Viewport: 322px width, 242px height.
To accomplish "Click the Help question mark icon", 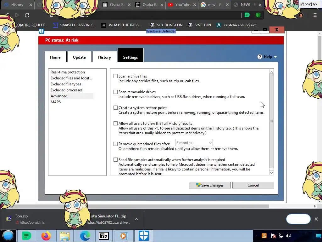I will [259, 57].
